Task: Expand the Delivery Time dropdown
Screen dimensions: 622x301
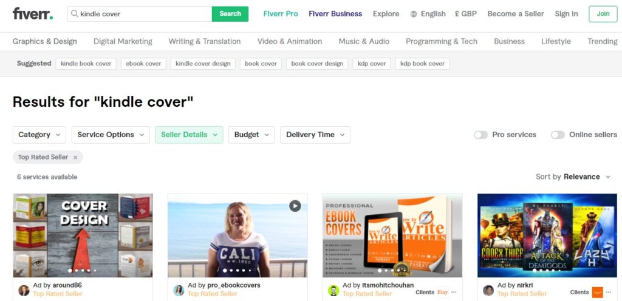Action: [315, 135]
